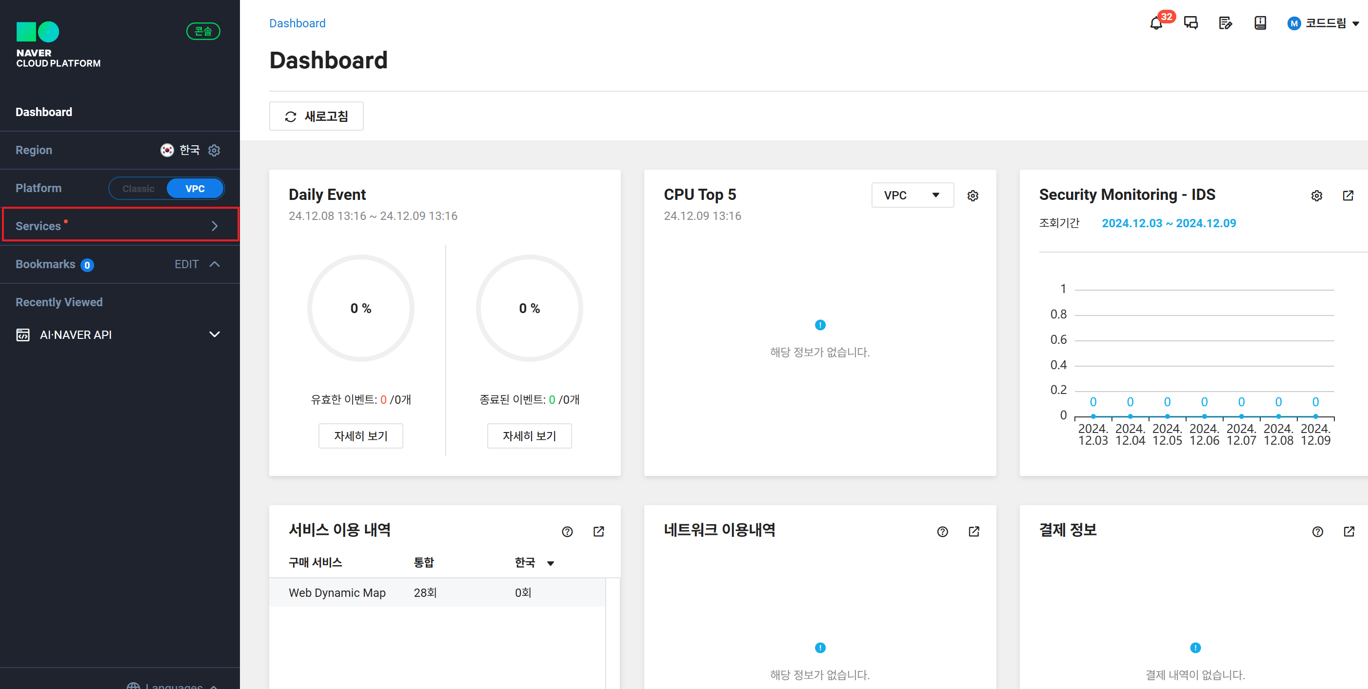Click help icon on 네트워크 이용내역 card
1368x689 pixels.
pos(942,532)
